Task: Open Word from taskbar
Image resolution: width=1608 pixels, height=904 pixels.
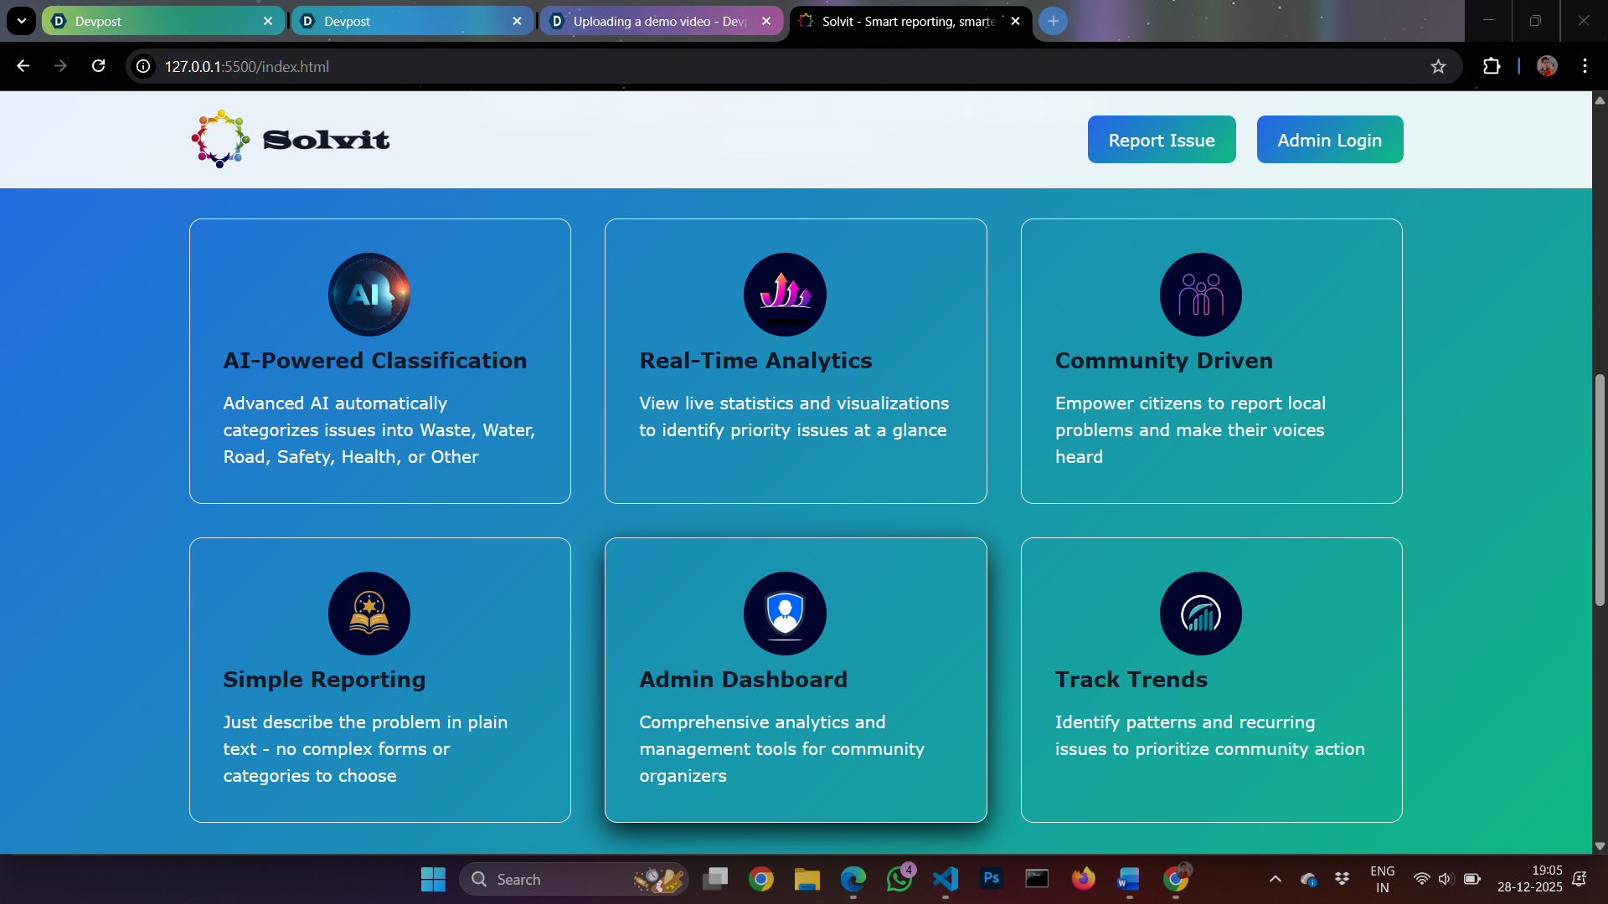Action: pos(1129,879)
